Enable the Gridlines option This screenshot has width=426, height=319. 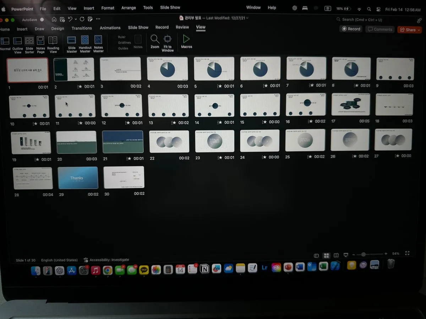(124, 43)
